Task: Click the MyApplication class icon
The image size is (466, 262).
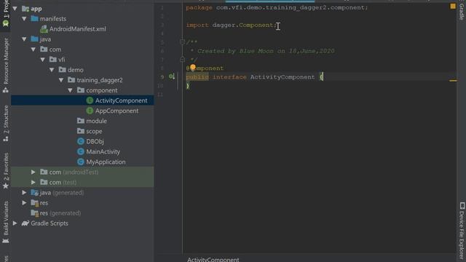Action: [81, 162]
